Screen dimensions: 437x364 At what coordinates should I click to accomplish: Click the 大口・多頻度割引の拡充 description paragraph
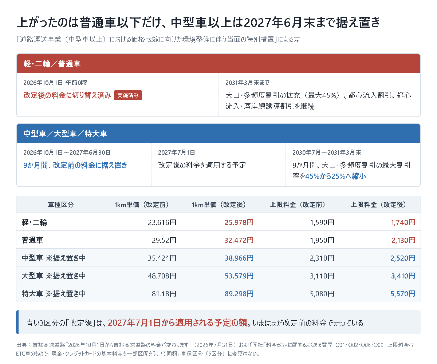tap(318, 101)
